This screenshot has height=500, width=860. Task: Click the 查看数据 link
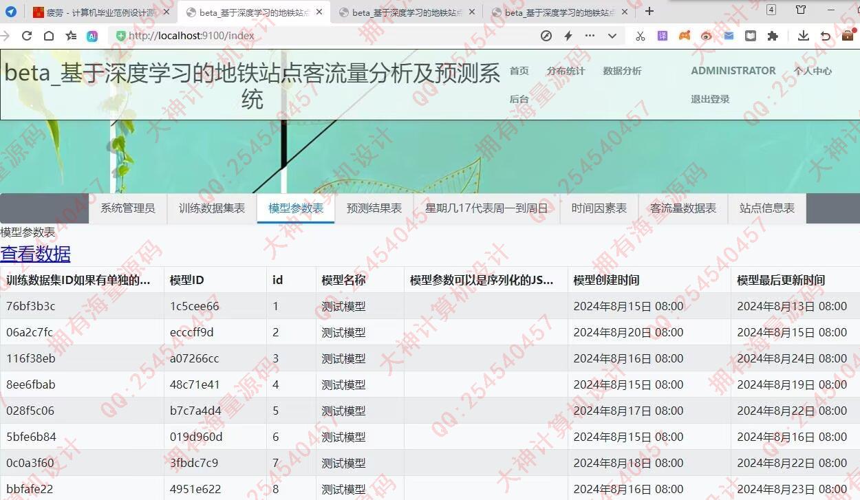coord(35,254)
